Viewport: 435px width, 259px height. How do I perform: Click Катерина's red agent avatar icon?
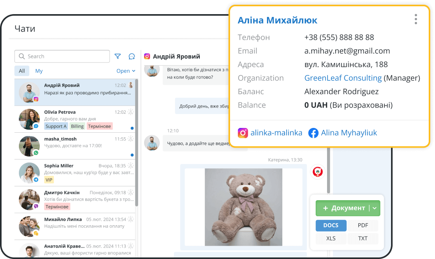pyautogui.click(x=318, y=172)
